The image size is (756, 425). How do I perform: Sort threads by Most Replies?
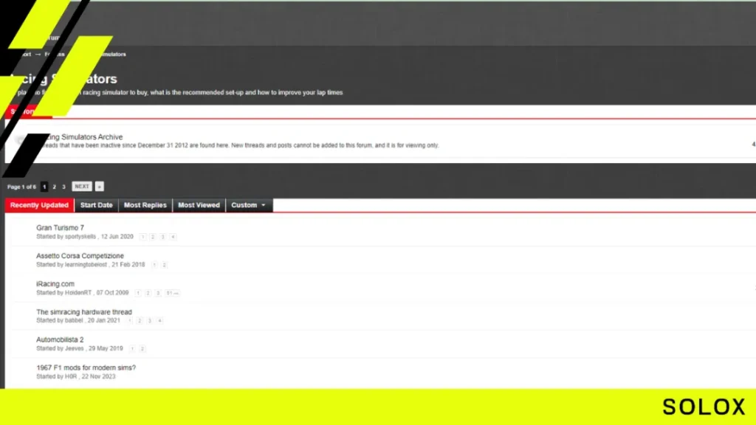(x=145, y=205)
